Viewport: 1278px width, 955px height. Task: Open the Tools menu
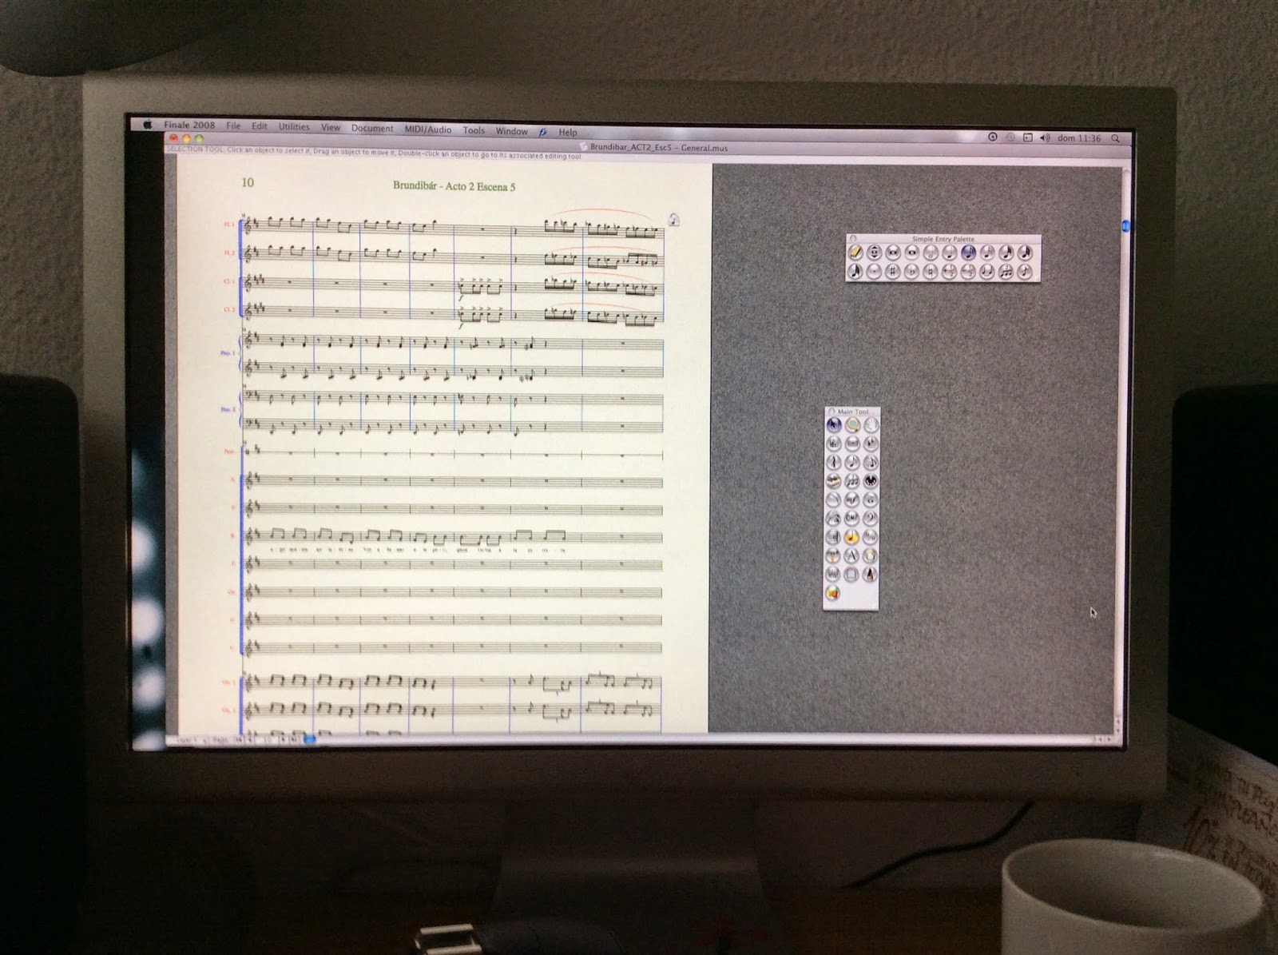pos(474,130)
